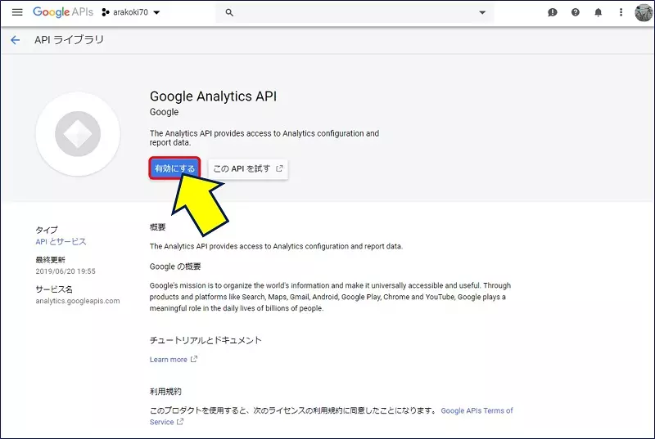
Task: Open the help question mark icon
Action: (576, 12)
